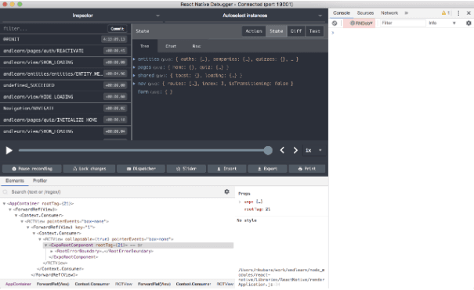Expand the nav state node
The height and width of the screenshot is (290, 474).
[135, 84]
